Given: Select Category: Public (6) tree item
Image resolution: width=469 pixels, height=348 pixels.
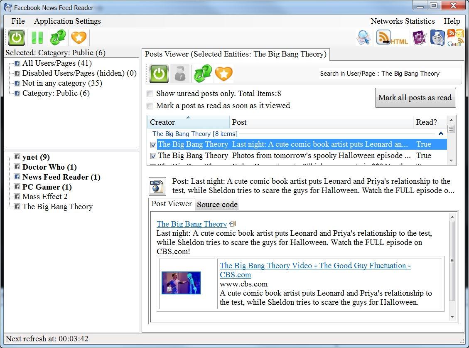Looking at the screenshot, I should [x=56, y=93].
